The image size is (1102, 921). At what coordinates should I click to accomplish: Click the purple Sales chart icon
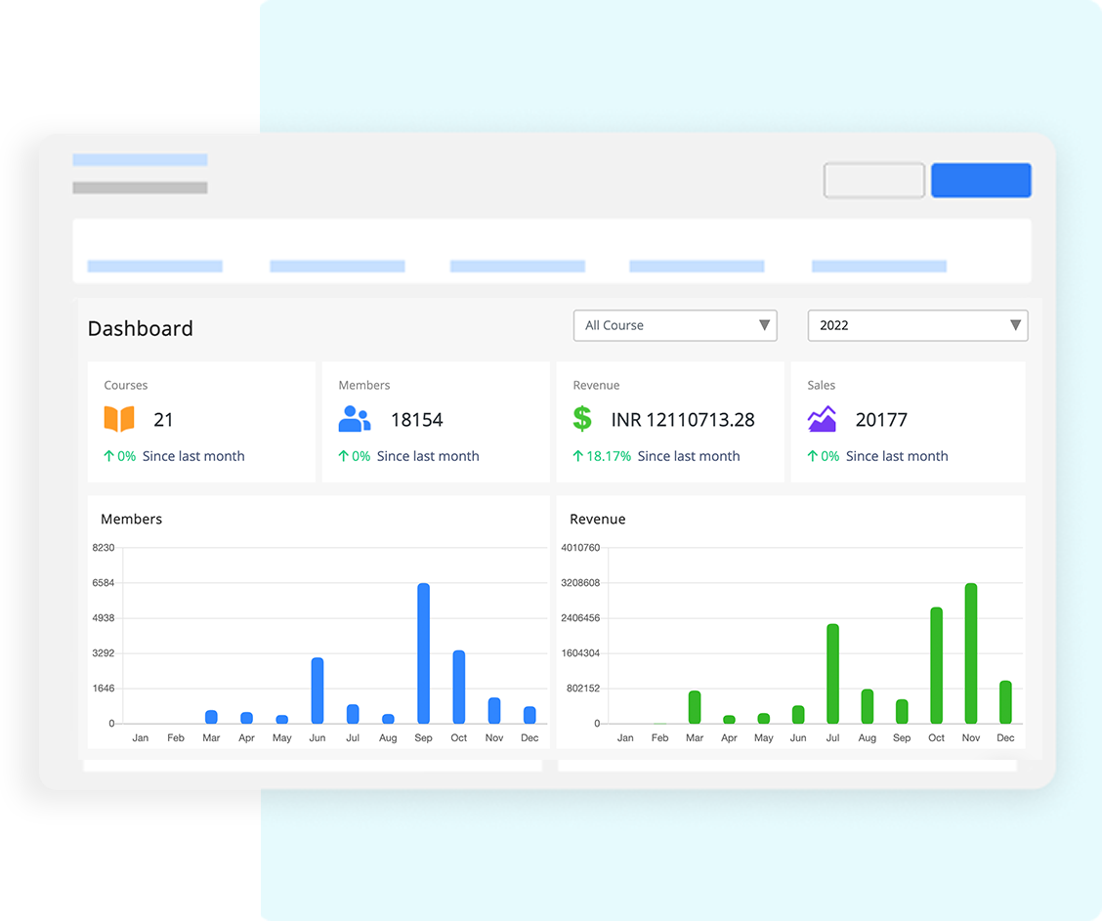coord(822,419)
